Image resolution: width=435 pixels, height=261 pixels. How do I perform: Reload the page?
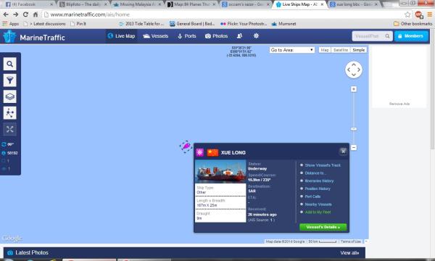[x=25, y=14]
